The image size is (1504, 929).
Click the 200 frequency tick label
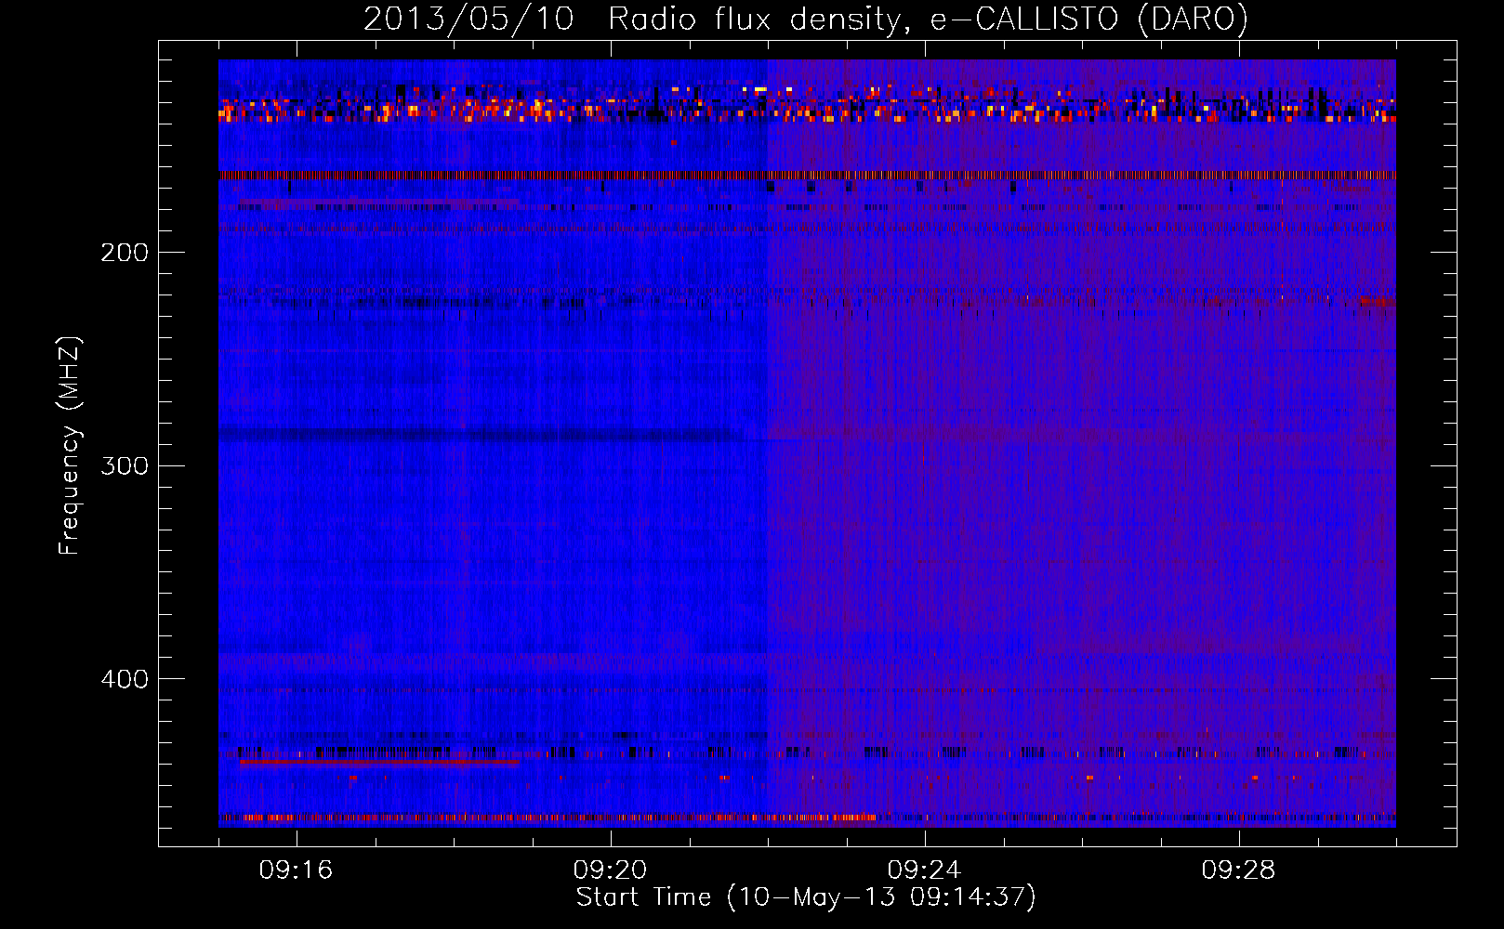tap(125, 253)
